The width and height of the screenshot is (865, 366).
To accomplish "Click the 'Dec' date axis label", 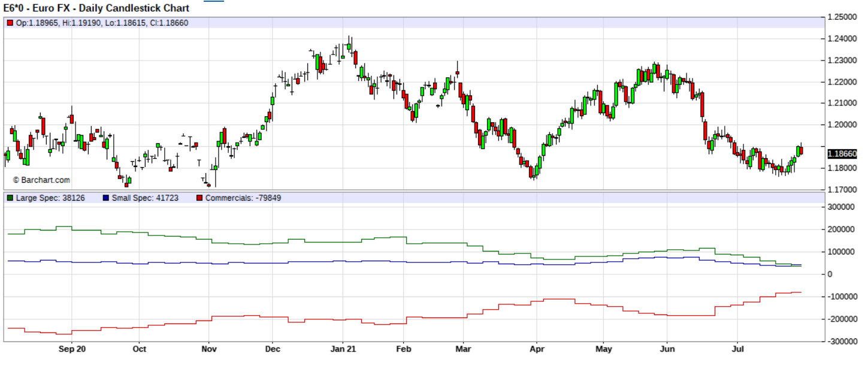I will click(x=273, y=349).
